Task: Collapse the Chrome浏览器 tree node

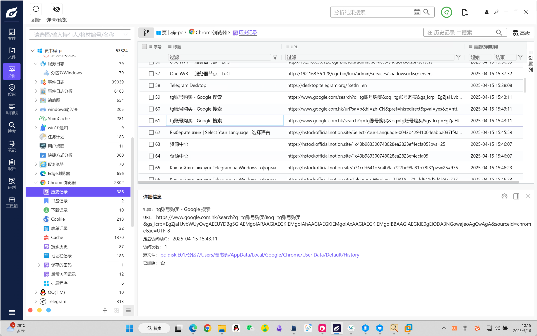Action: coord(36,182)
